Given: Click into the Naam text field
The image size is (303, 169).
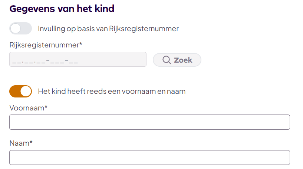Looking at the screenshot, I should (149, 158).
